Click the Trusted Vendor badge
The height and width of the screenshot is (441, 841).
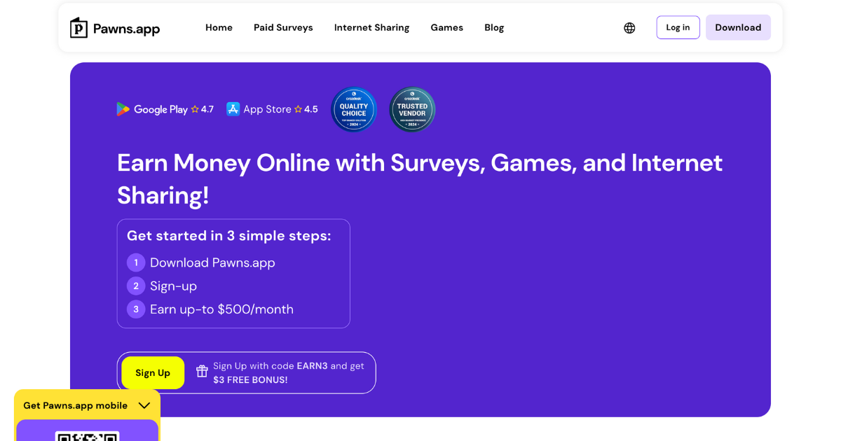click(x=412, y=109)
